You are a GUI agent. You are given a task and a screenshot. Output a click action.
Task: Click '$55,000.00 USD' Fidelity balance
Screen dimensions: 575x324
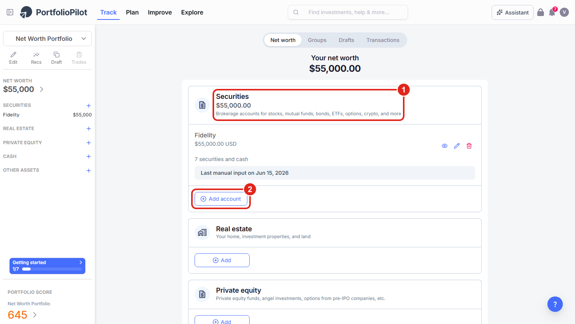coord(216,144)
